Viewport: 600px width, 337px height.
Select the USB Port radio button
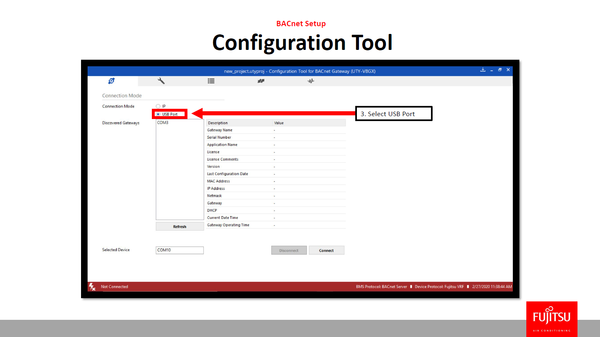(158, 114)
